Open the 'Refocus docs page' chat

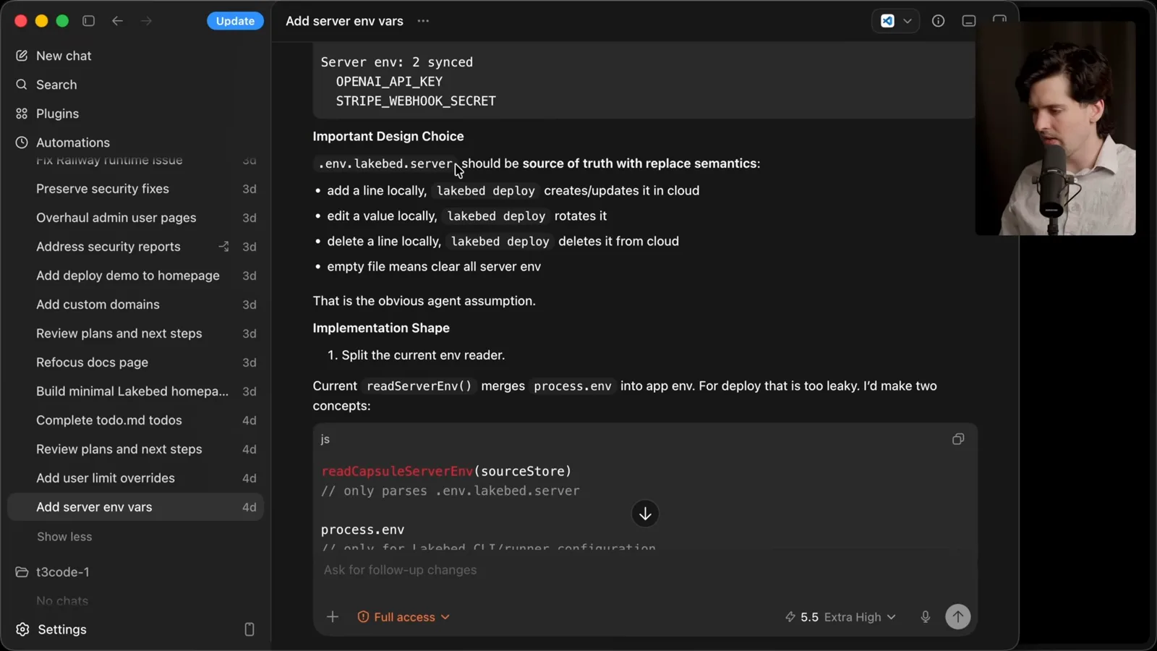point(135,362)
